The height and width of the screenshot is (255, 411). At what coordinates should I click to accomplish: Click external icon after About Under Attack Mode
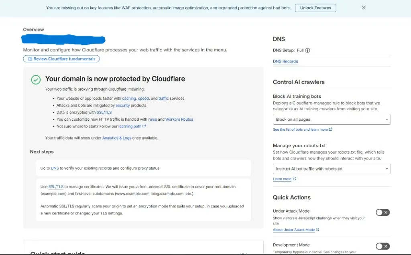317,229
